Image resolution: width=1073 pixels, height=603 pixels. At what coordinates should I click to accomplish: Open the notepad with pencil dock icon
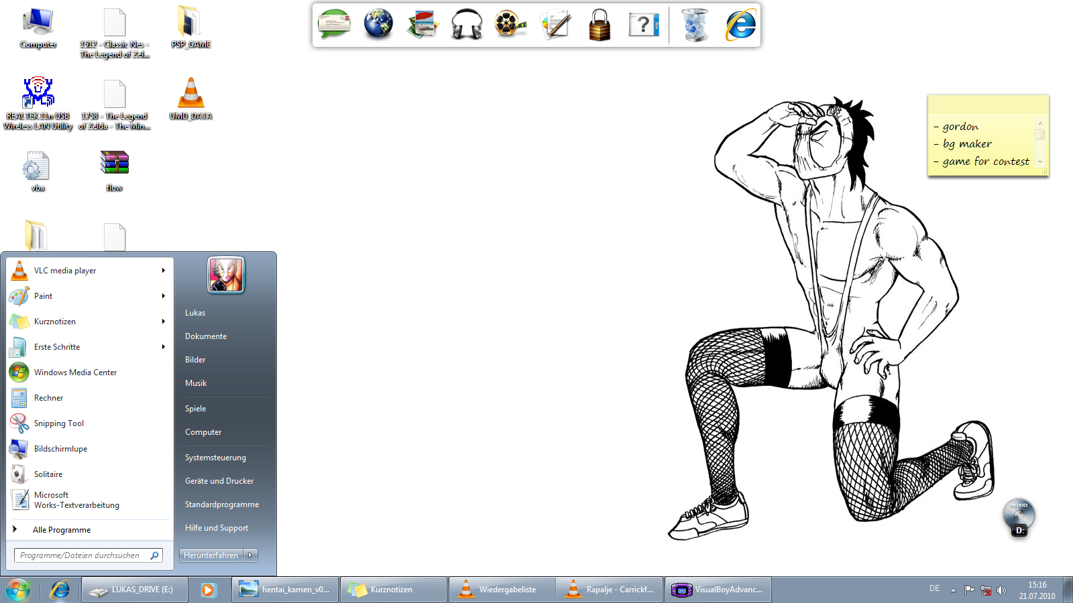[x=555, y=25]
